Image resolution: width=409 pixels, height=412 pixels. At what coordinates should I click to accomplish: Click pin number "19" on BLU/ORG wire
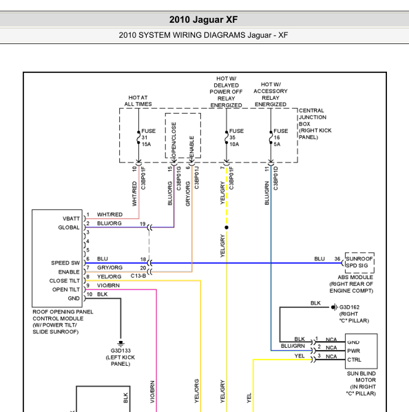coord(143,224)
